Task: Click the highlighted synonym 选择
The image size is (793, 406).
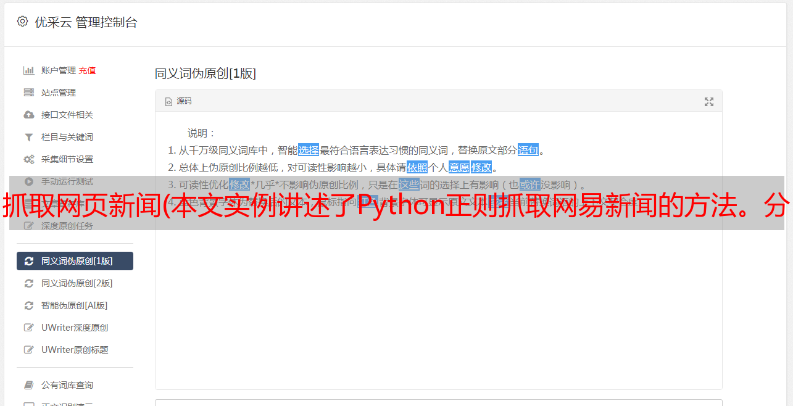Action: (x=309, y=150)
